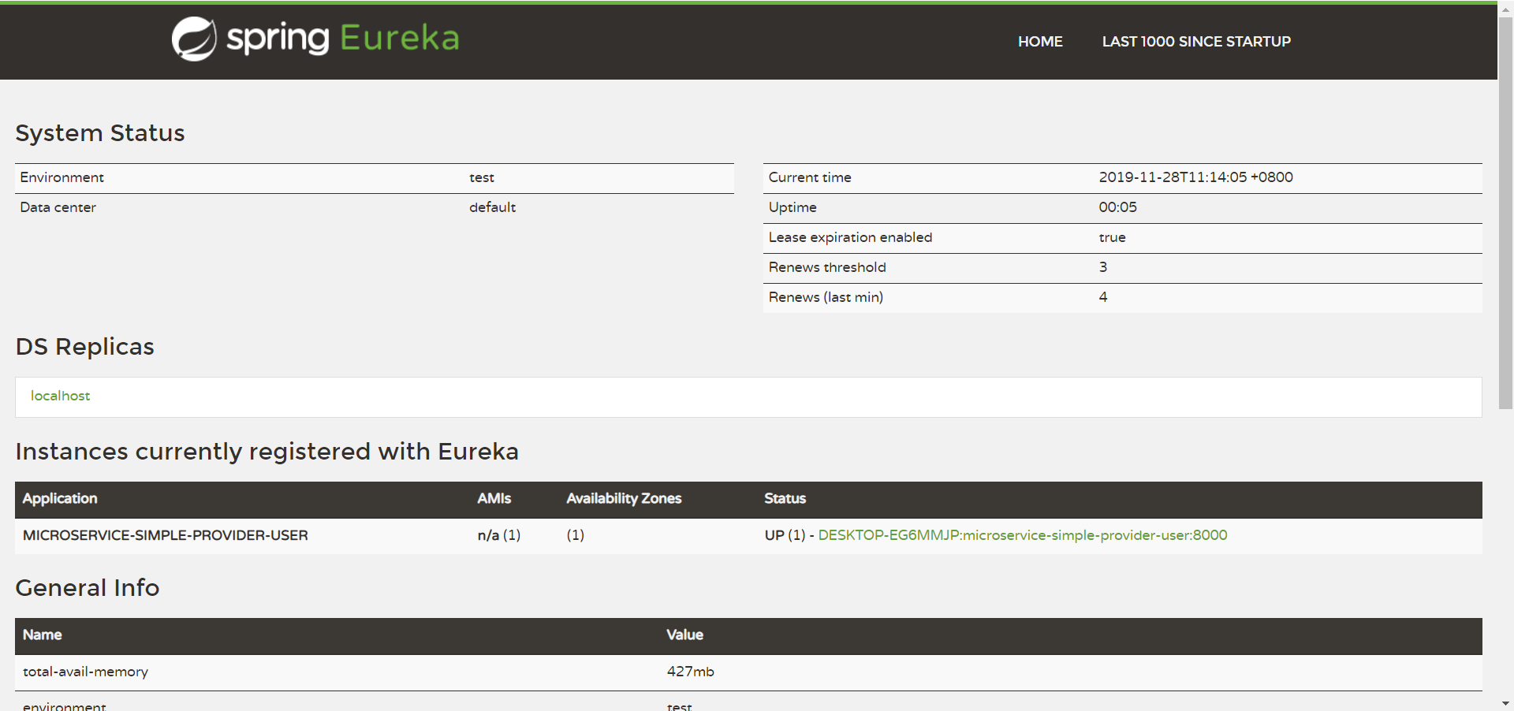Viewport: 1514px width, 711px height.
Task: Click the AMIs column header
Action: [x=494, y=498]
